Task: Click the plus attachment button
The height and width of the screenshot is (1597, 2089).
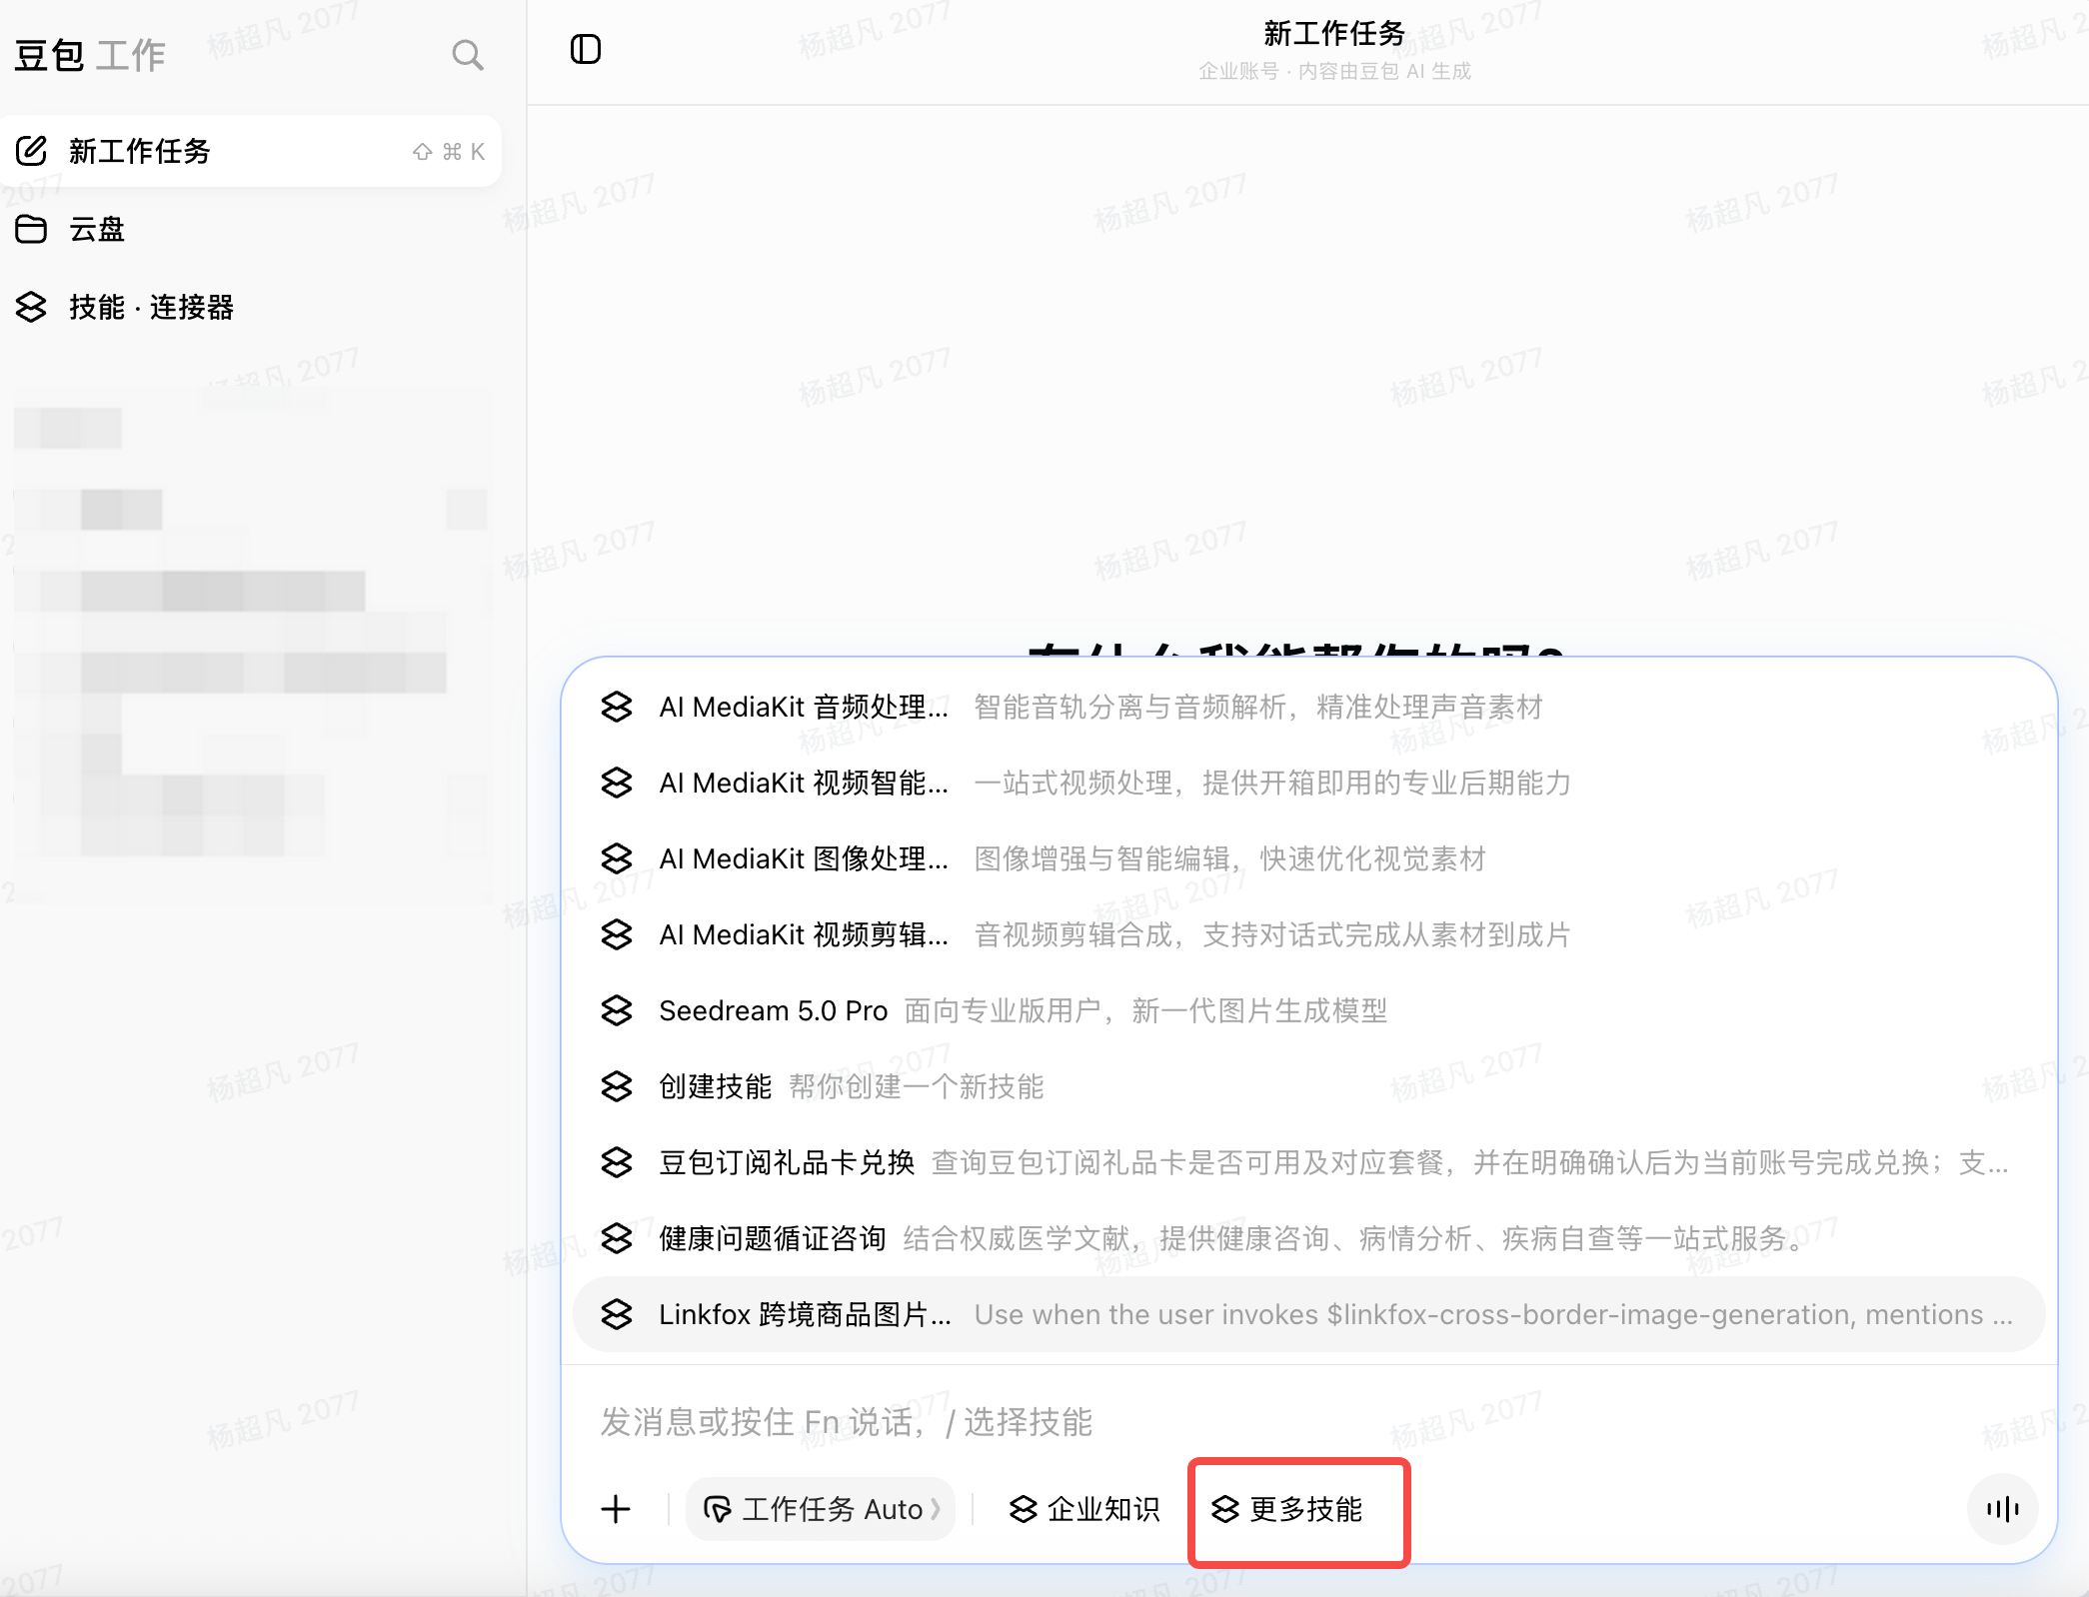Action: (x=616, y=1509)
